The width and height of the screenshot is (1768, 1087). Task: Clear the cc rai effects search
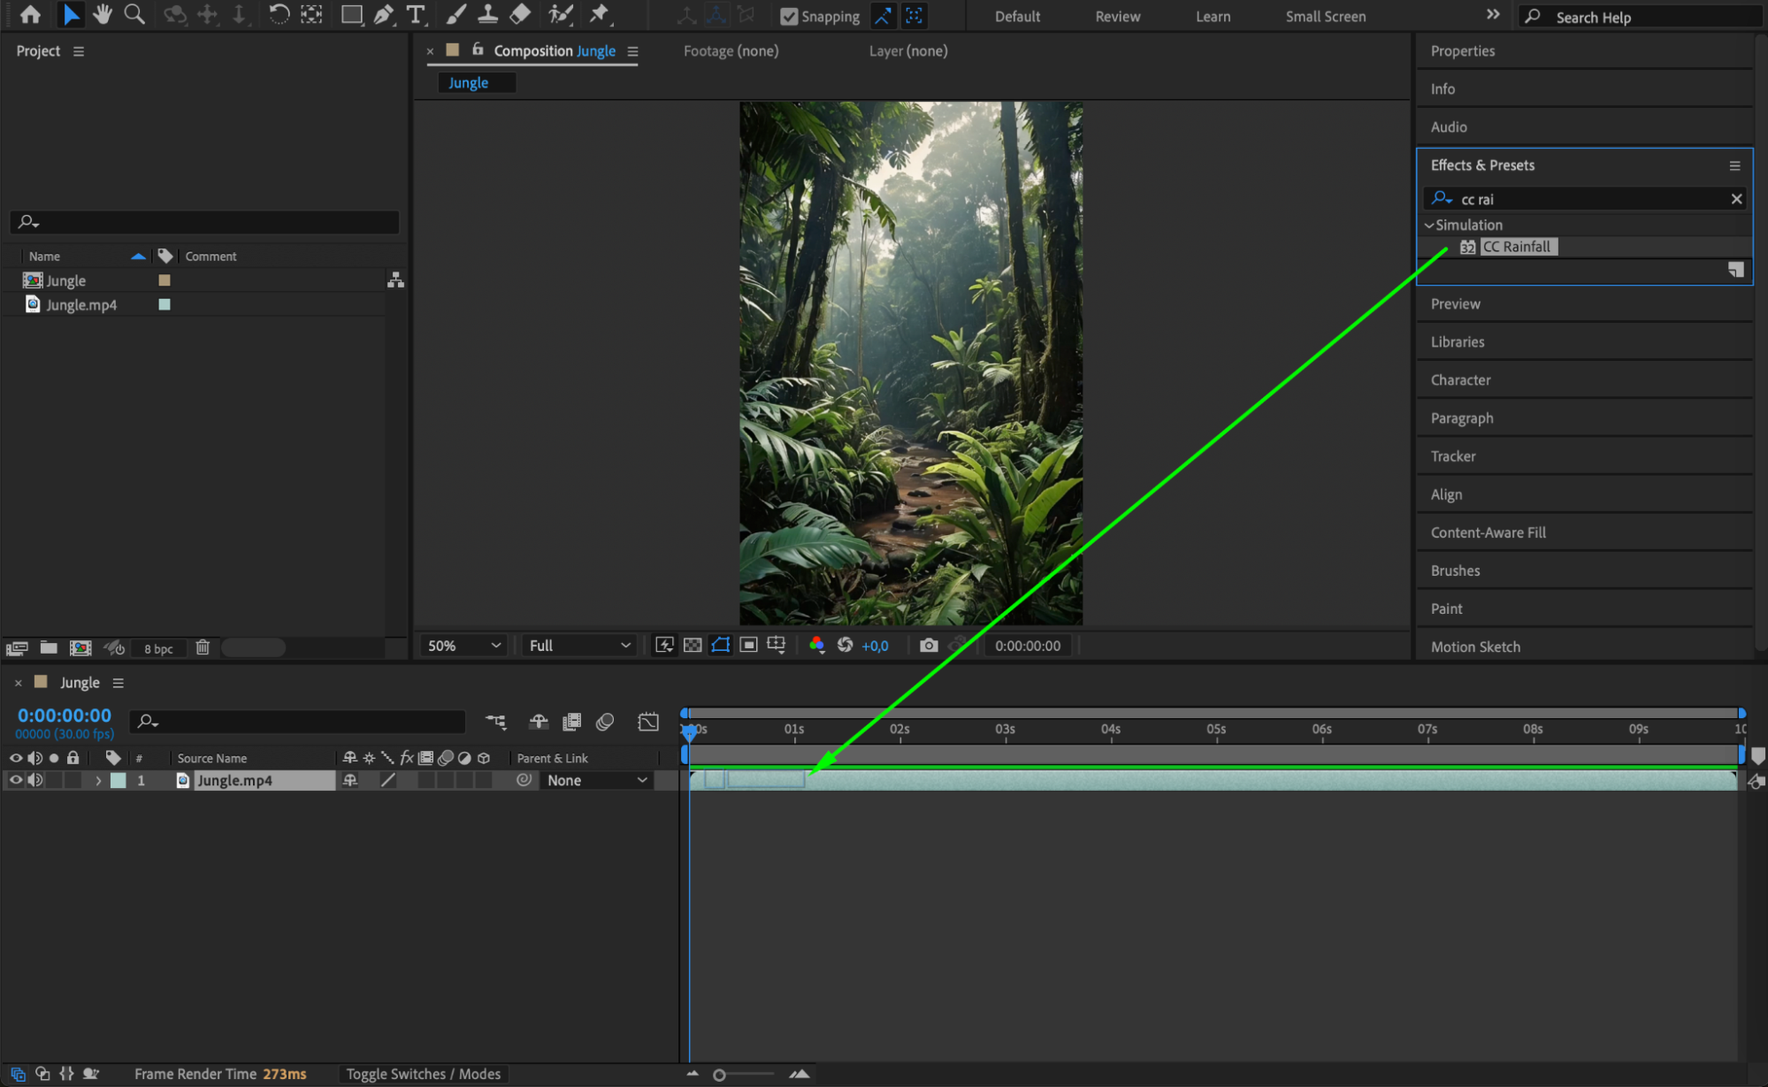[x=1736, y=199]
